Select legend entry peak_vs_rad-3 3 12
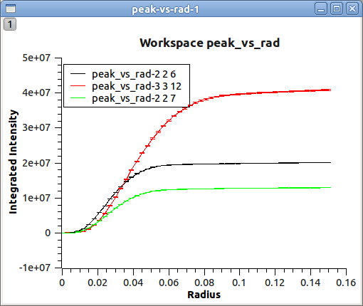 point(137,86)
